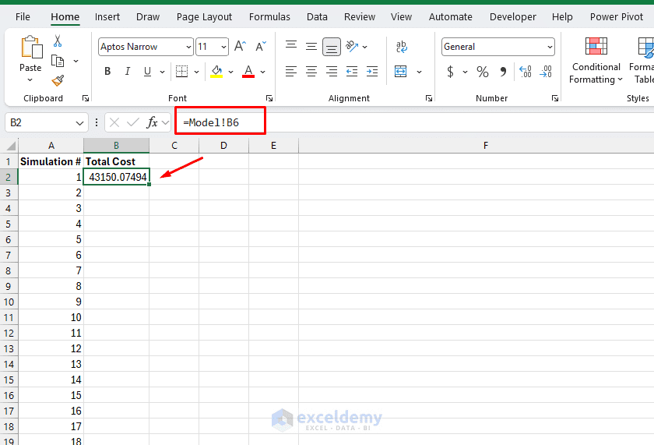Toggle Underline formatting
Screen dimensions: 654x445
[147, 72]
